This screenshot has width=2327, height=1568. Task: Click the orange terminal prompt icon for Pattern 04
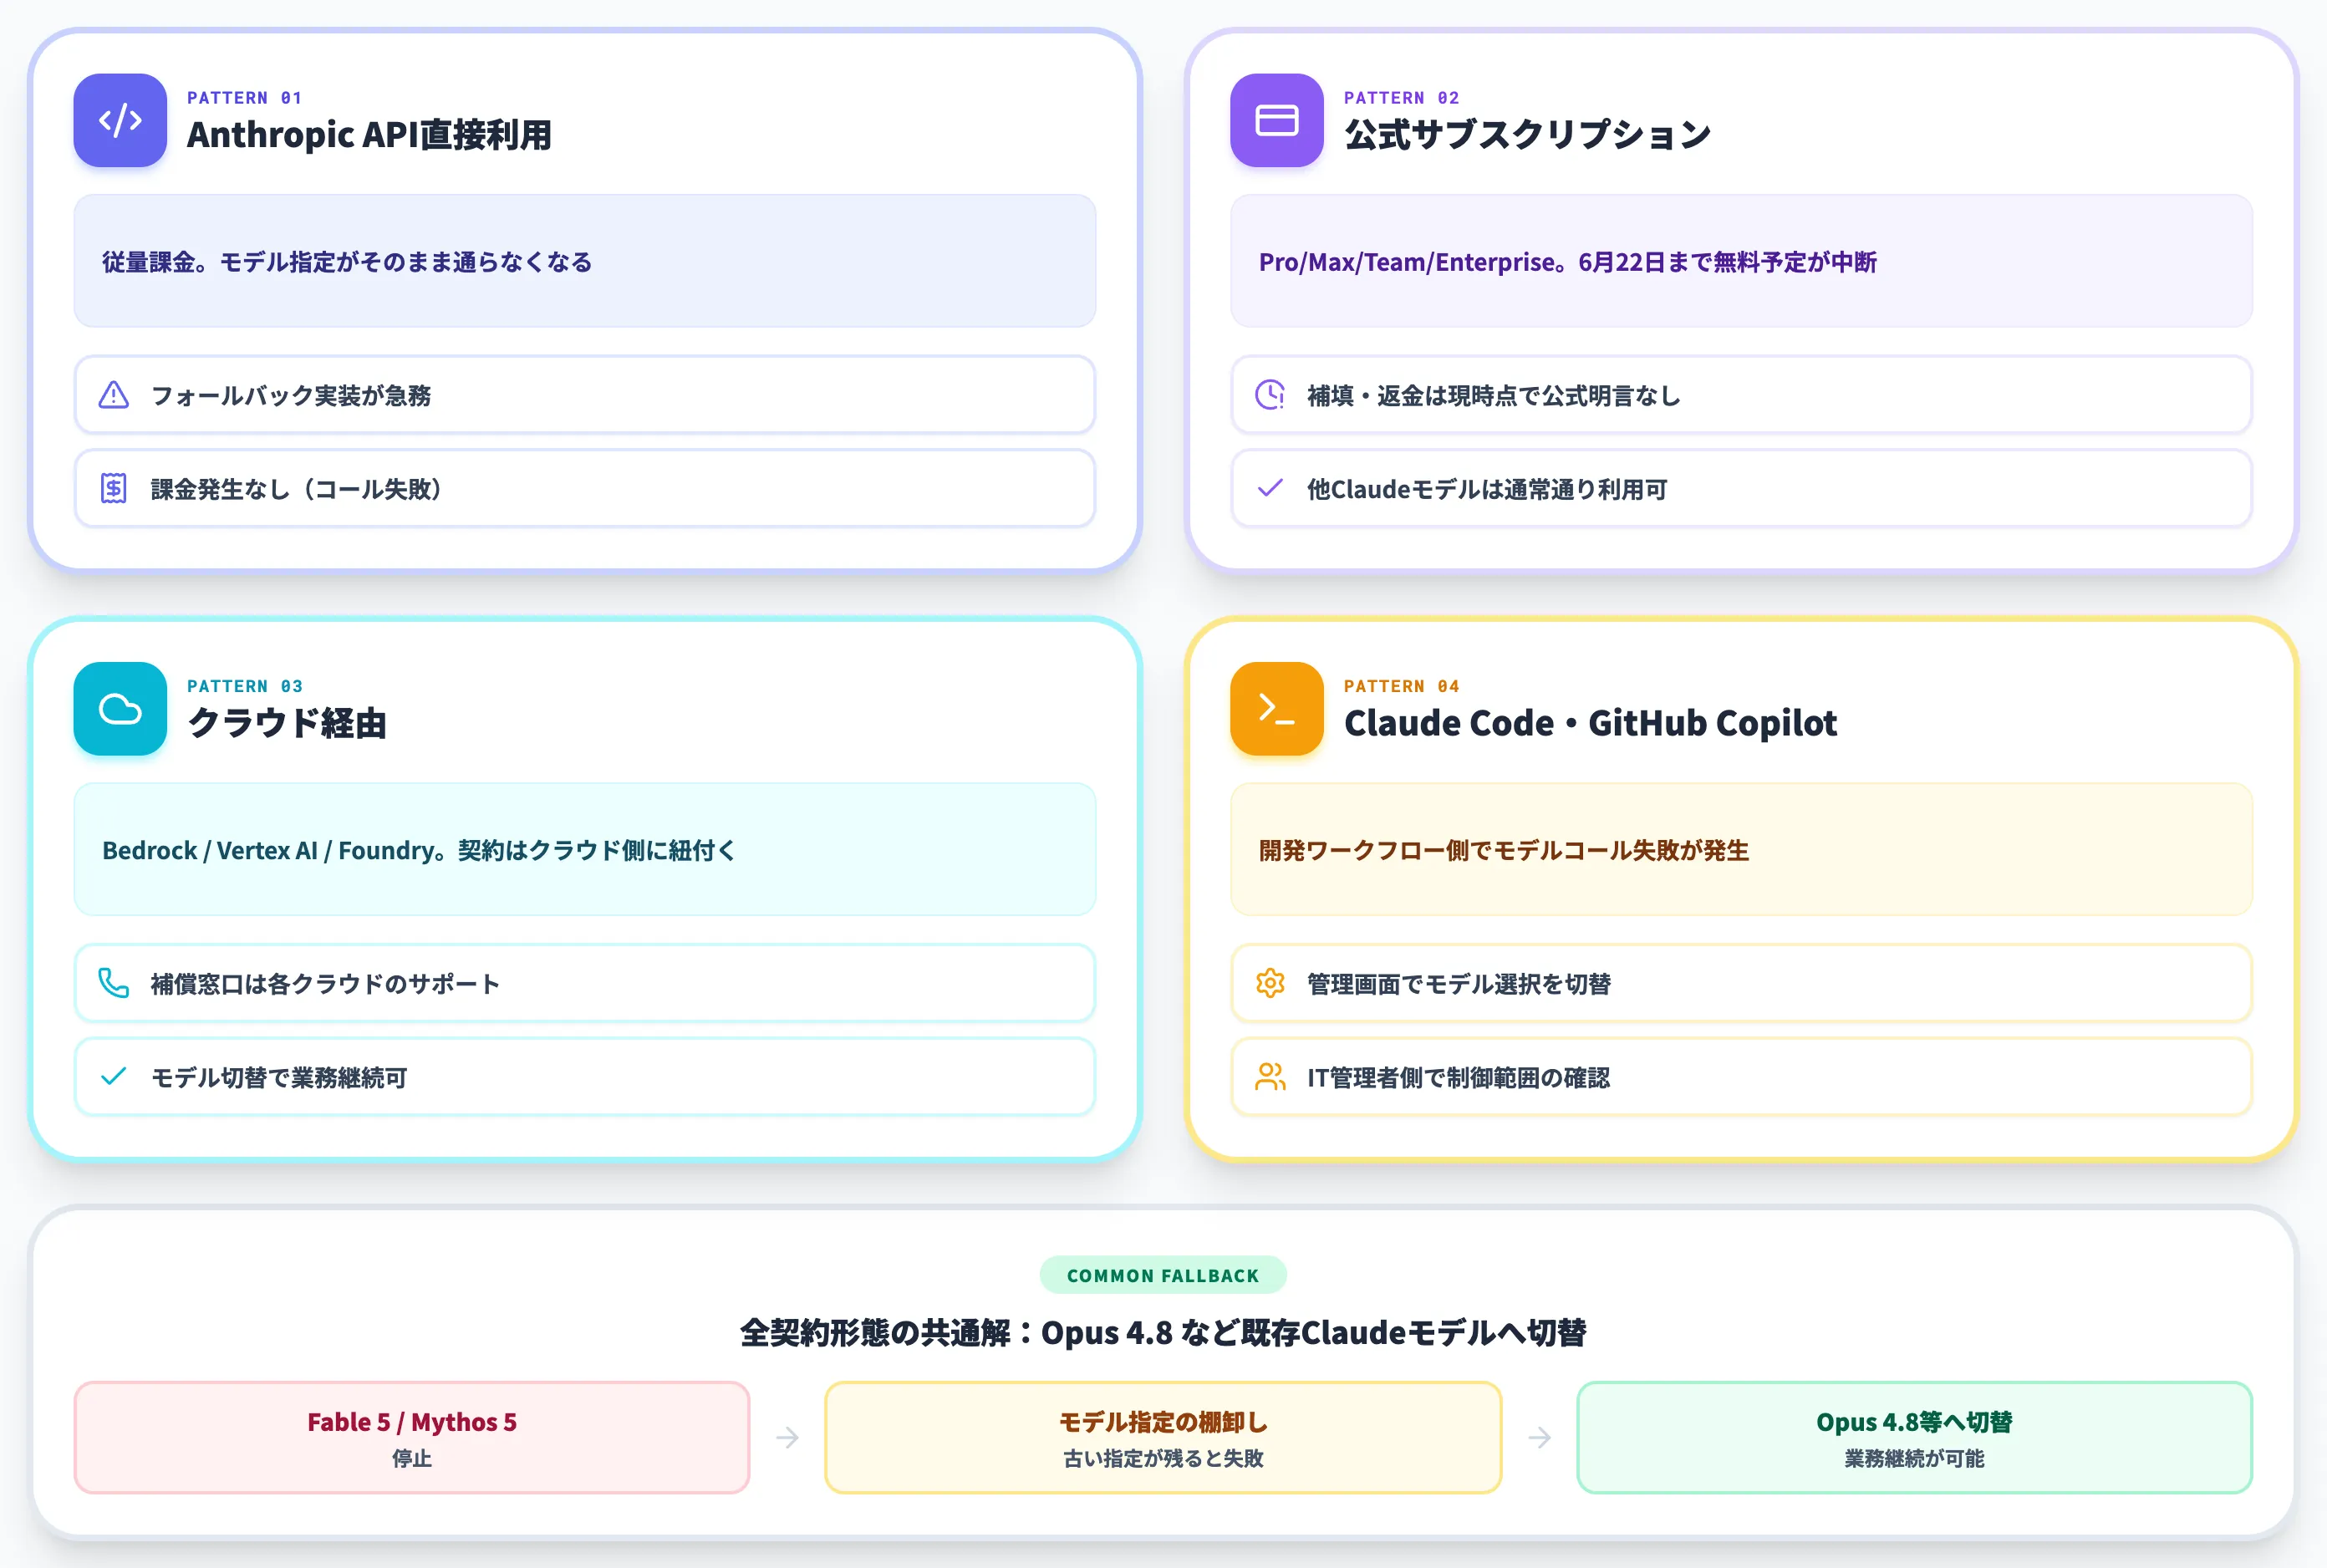[x=1276, y=709]
